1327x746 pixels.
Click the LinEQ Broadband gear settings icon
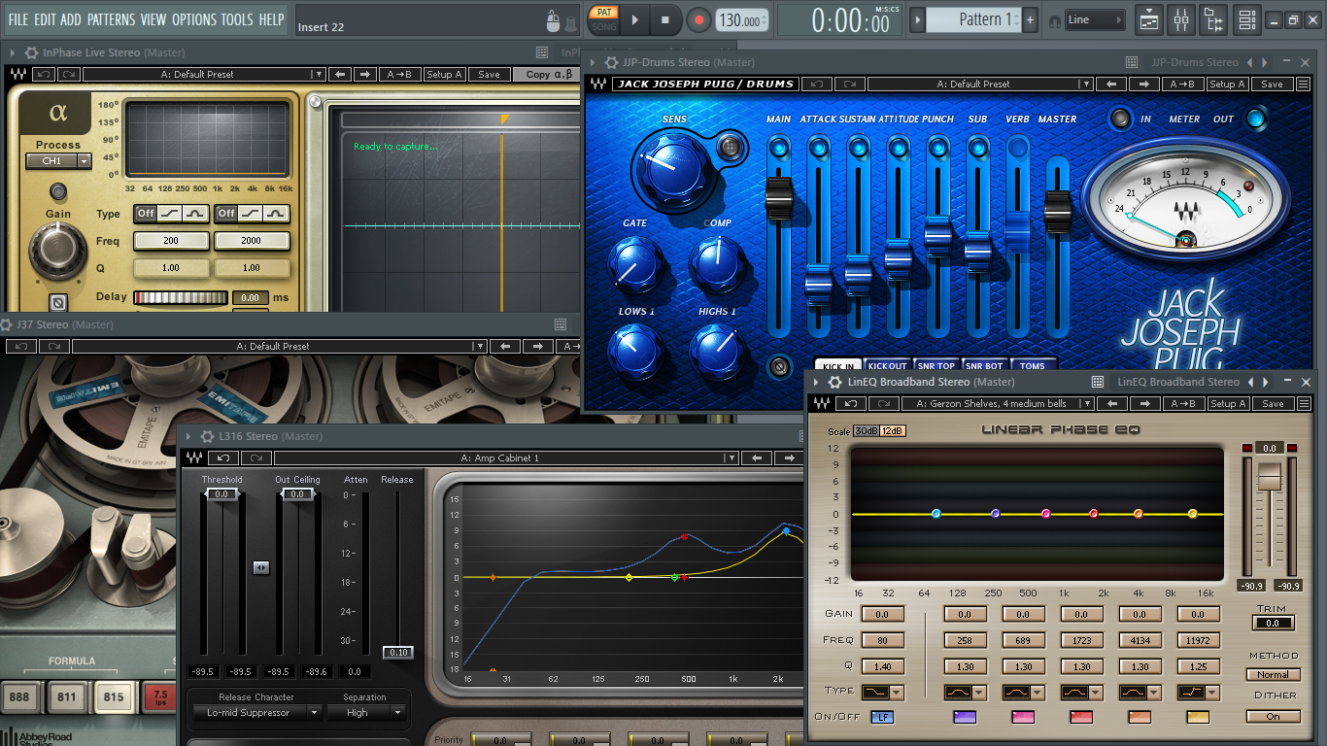click(x=834, y=382)
